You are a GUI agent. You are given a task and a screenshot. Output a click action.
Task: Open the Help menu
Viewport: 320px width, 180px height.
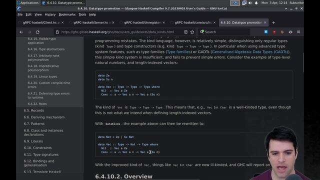tap(92, 14)
